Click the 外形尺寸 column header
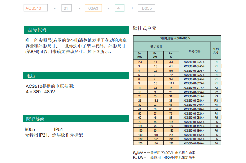 [x=216, y=51]
